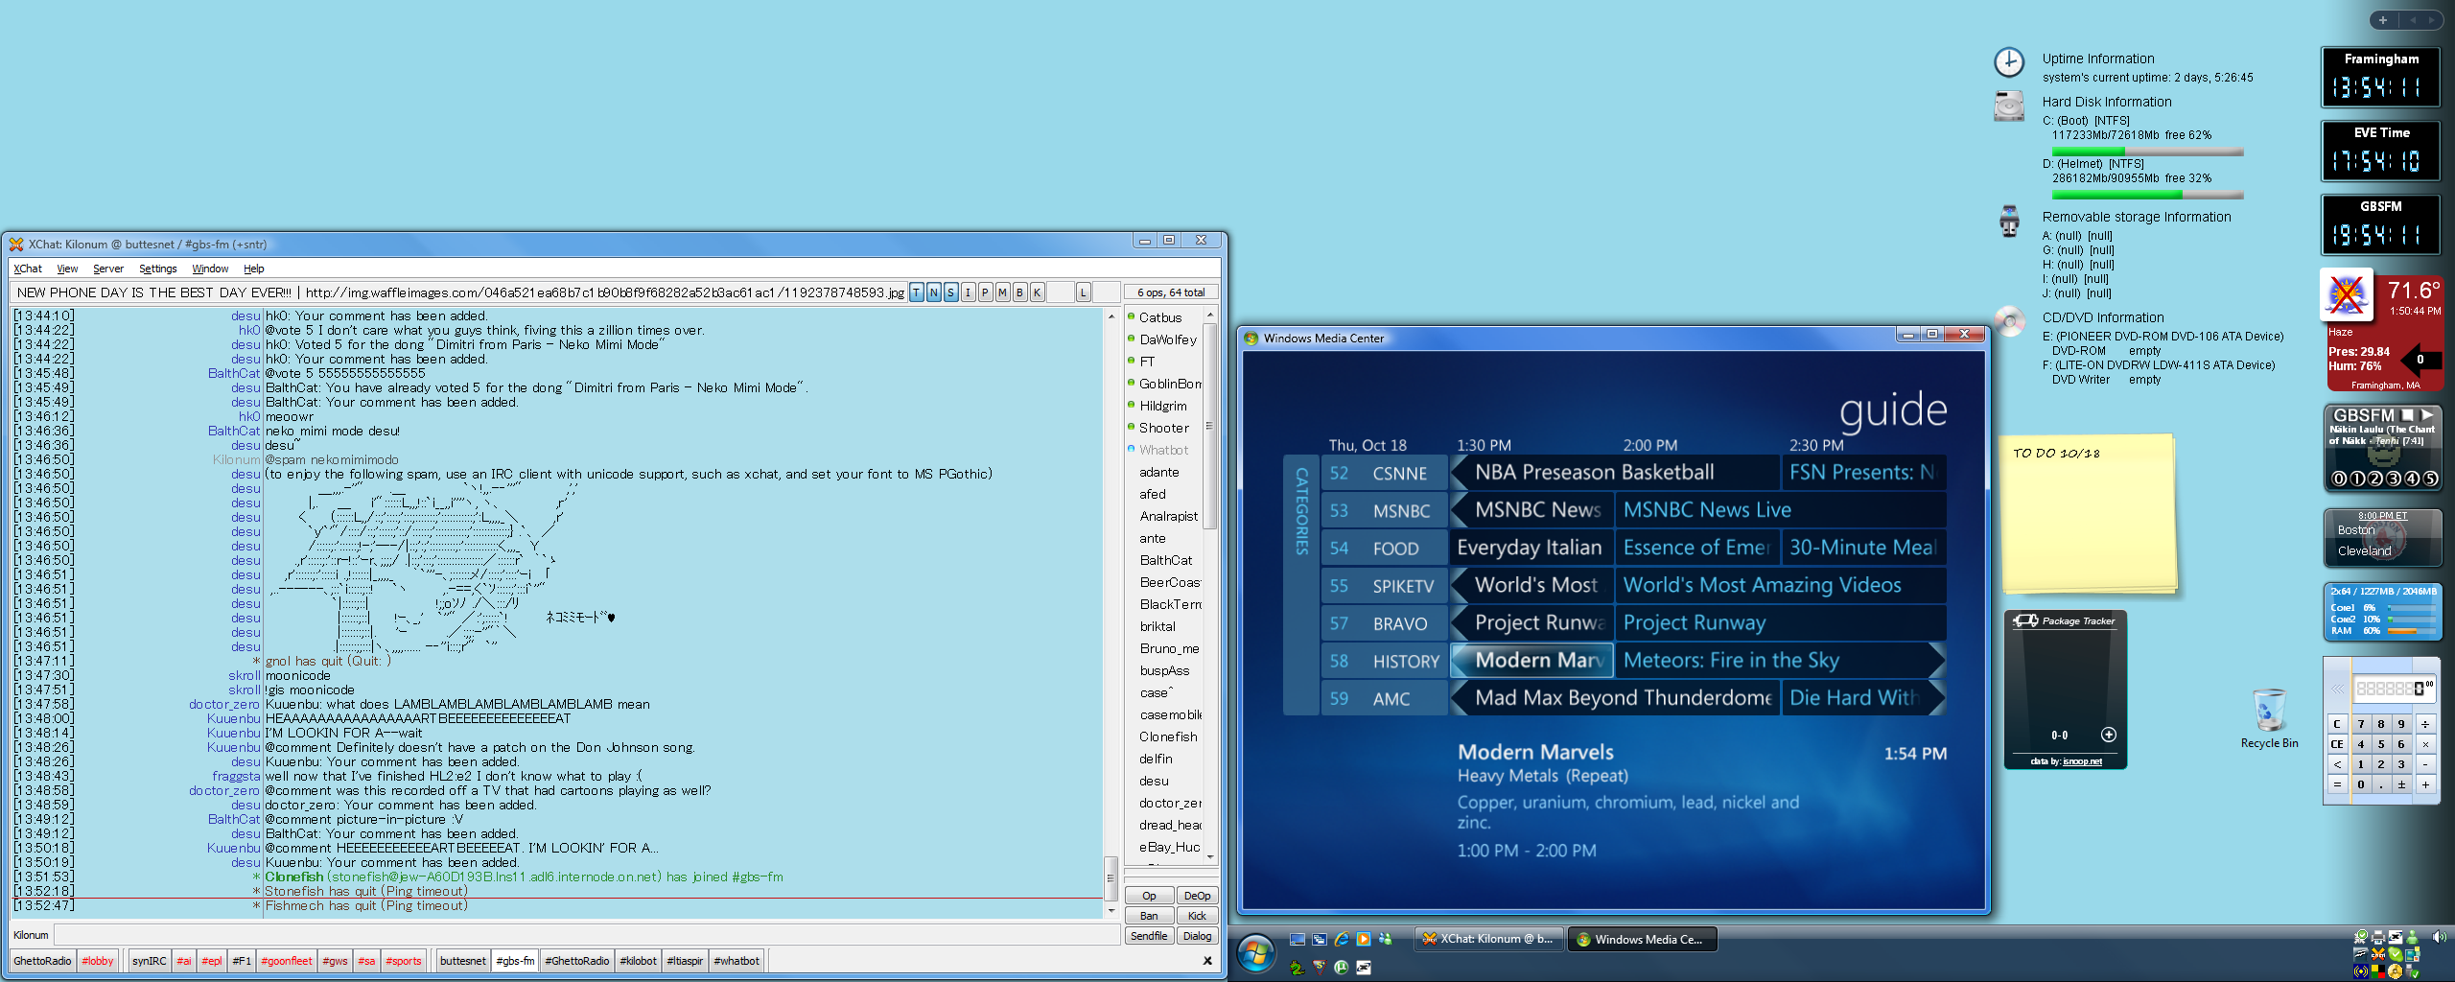Screen dimensions: 2455x982
Task: Click rating 5 on the GBSFM gadget
Action: click(x=2430, y=479)
